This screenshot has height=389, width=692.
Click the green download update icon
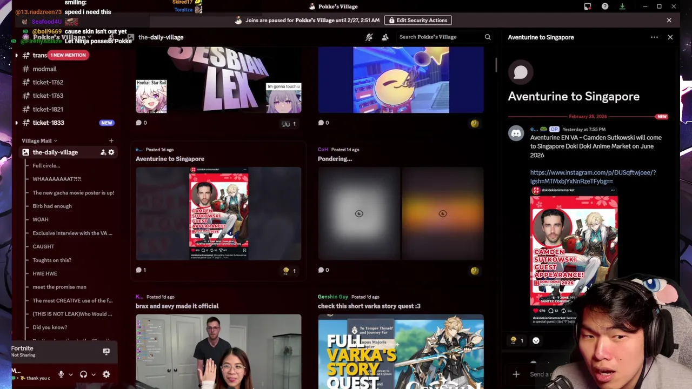pos(622,6)
